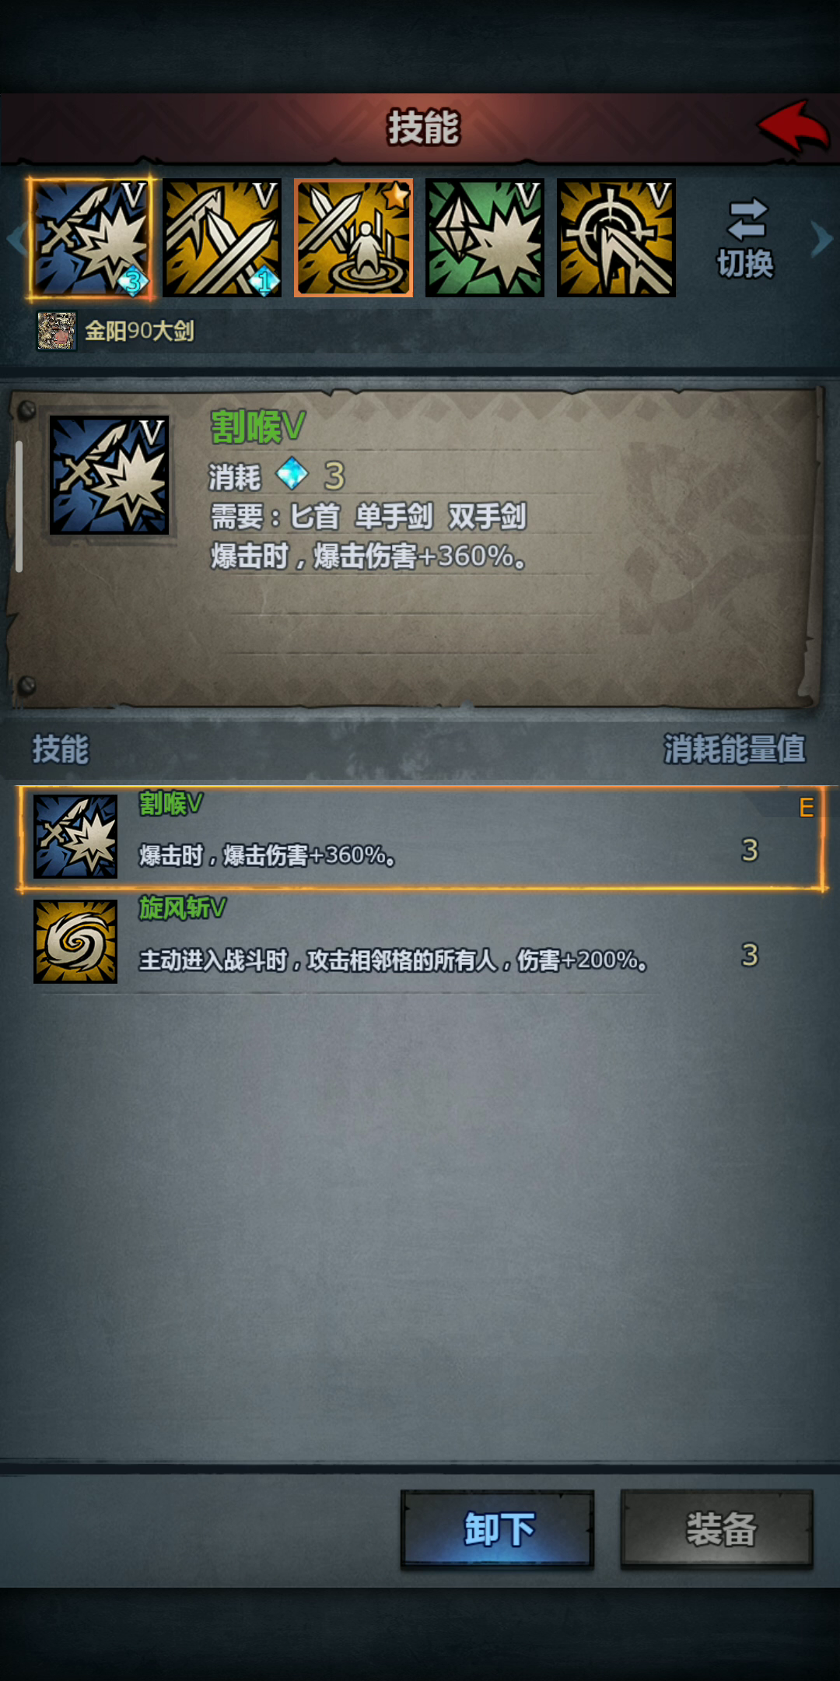Click the 金阳90大剑 character portrait
840x1681 pixels.
point(57,331)
